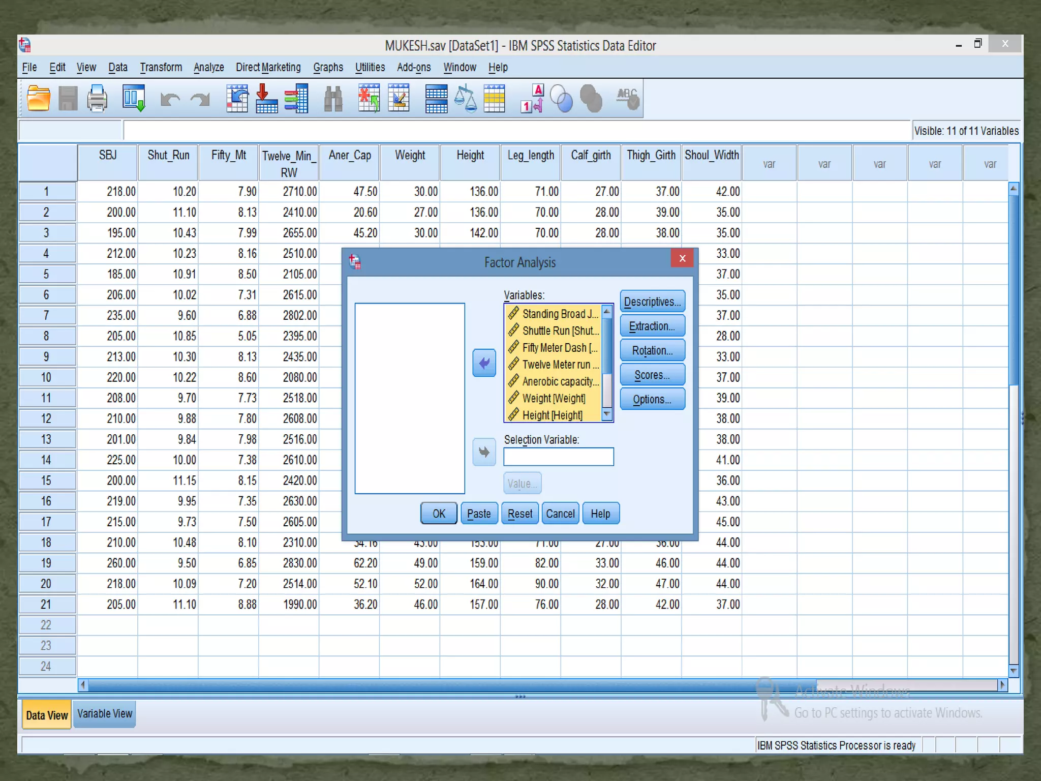Click the Open data document folder icon

38,98
